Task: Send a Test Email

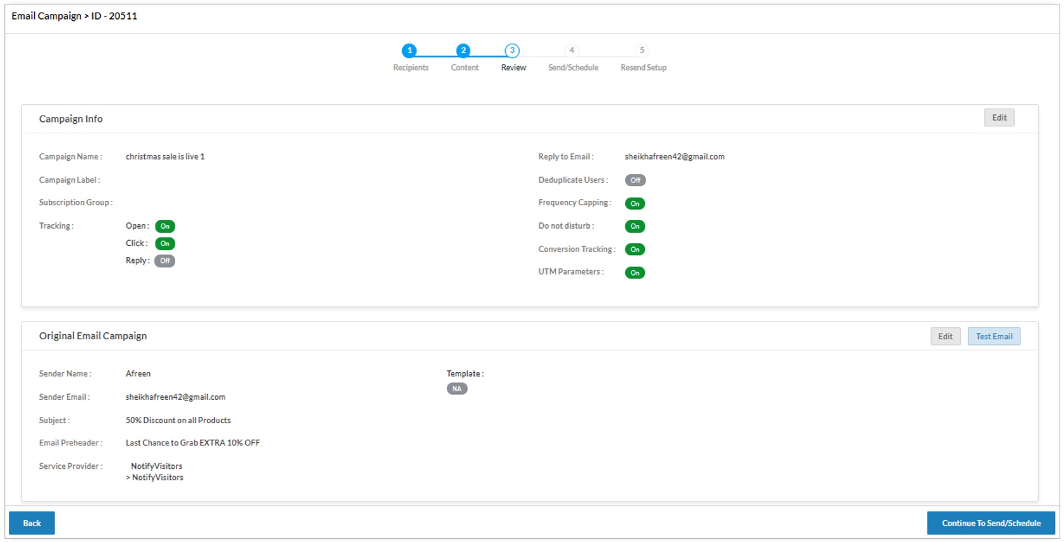Action: tap(994, 336)
